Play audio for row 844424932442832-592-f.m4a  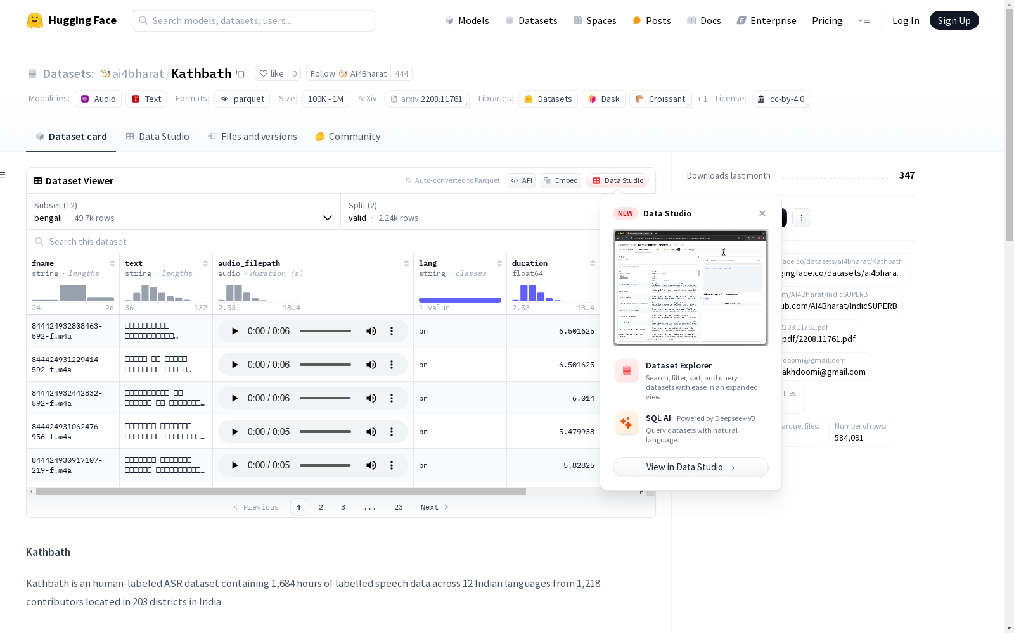pyautogui.click(x=234, y=398)
